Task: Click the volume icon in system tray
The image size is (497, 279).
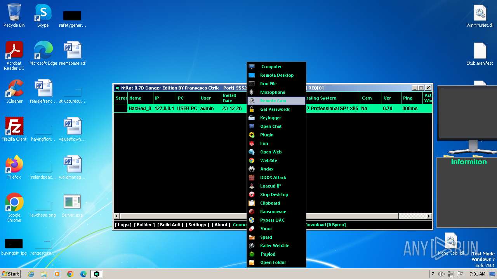Action: pos(441,274)
